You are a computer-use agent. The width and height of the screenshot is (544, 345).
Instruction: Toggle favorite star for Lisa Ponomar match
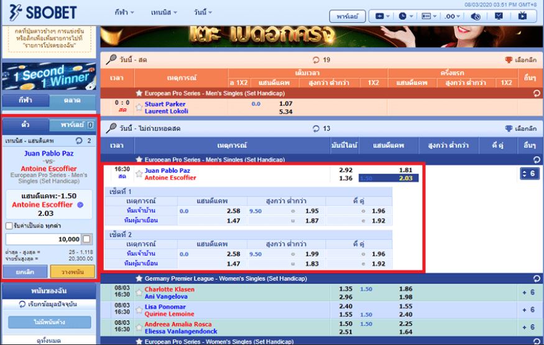tap(139, 310)
